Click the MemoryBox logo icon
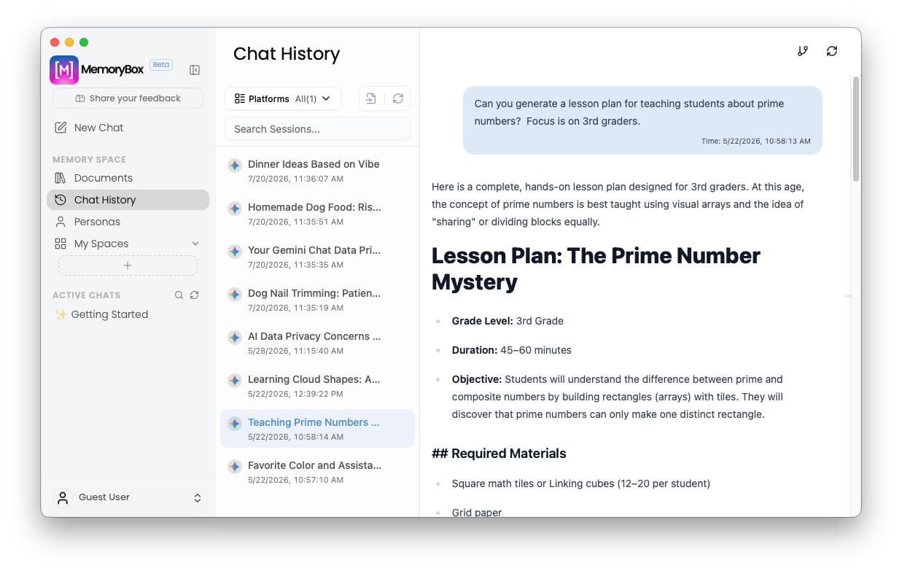Screen dimensions: 902x571 click(64, 70)
